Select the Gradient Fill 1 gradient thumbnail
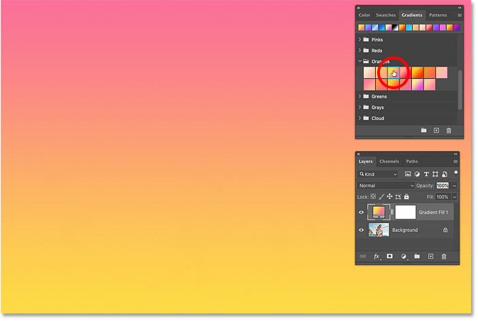Viewport: 478px width, 321px height. [x=379, y=212]
